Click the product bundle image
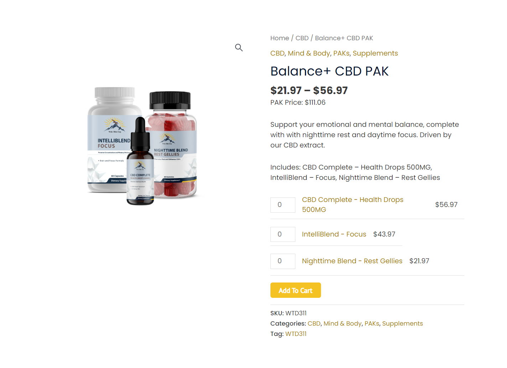 point(142,146)
